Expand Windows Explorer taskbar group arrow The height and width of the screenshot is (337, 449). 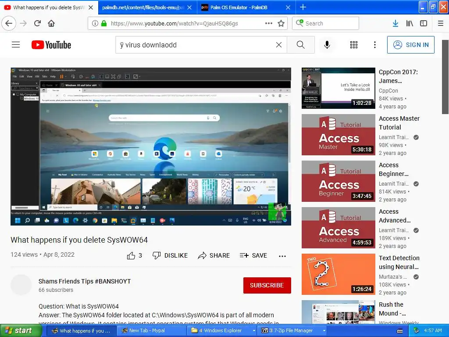coord(254,330)
